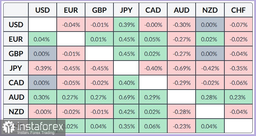Click the NZD versus AUD -0.28% cell
Image resolution: width=256 pixels, height=136 pixels.
point(181,112)
